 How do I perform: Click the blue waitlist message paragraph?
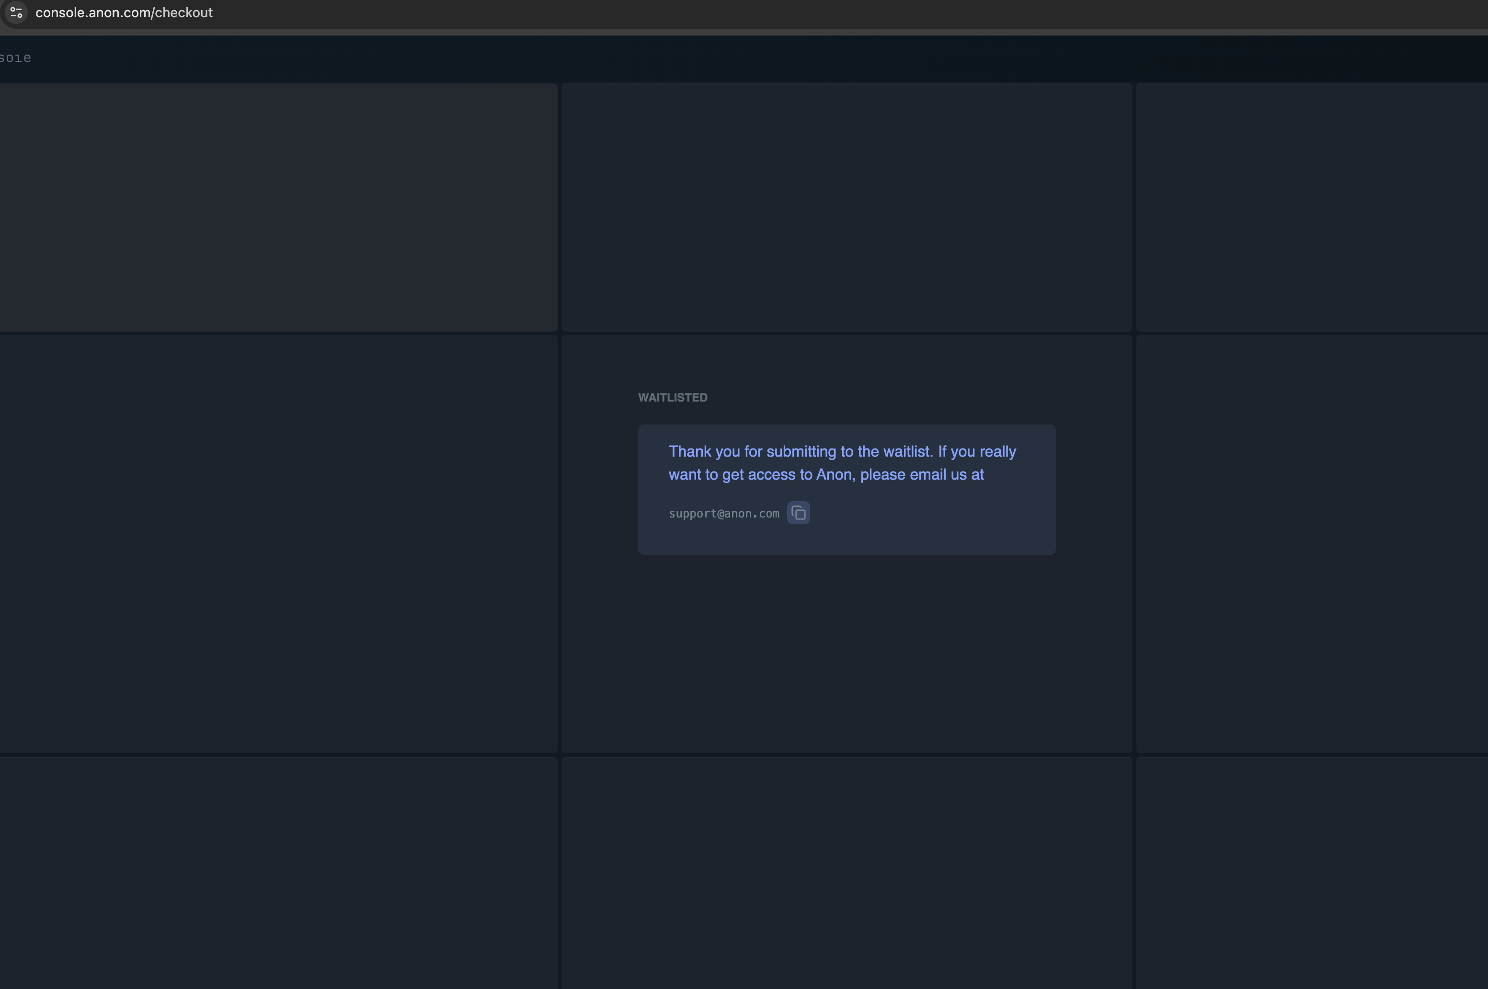[x=842, y=462]
